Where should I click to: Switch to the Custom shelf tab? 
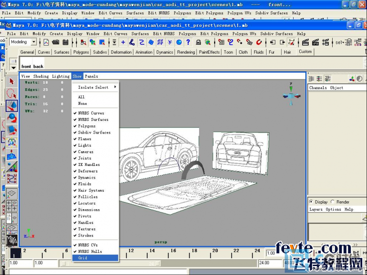point(305,51)
